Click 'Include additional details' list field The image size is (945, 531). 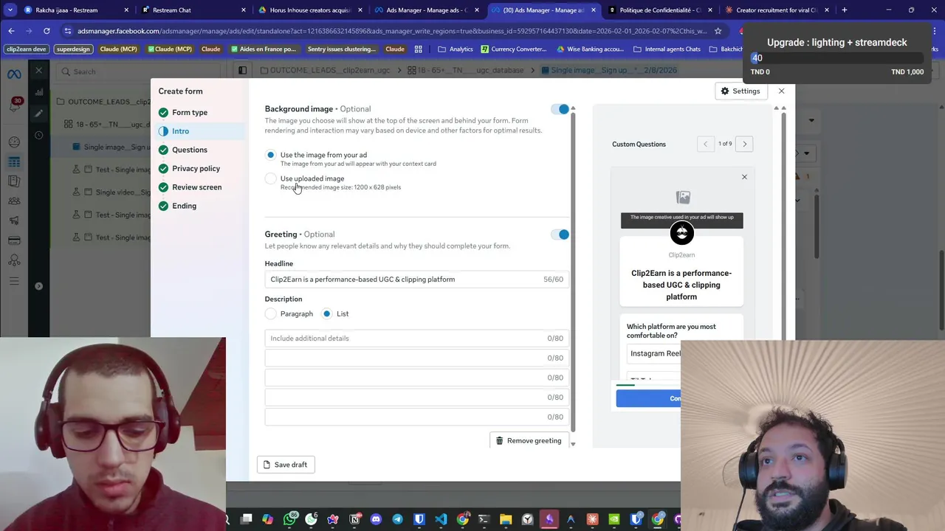pos(416,339)
